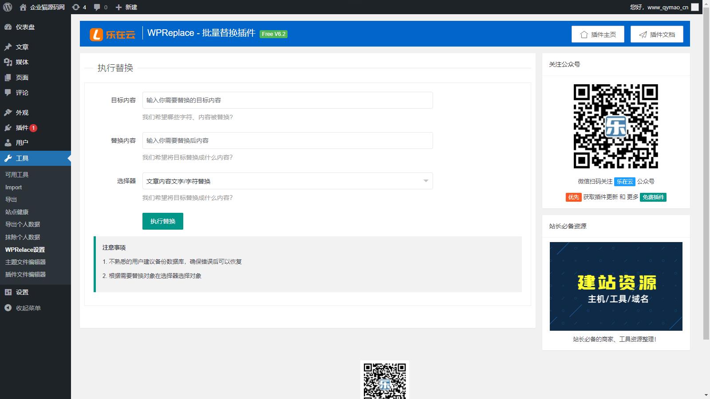Go to 媒体 media library

[x=22, y=62]
